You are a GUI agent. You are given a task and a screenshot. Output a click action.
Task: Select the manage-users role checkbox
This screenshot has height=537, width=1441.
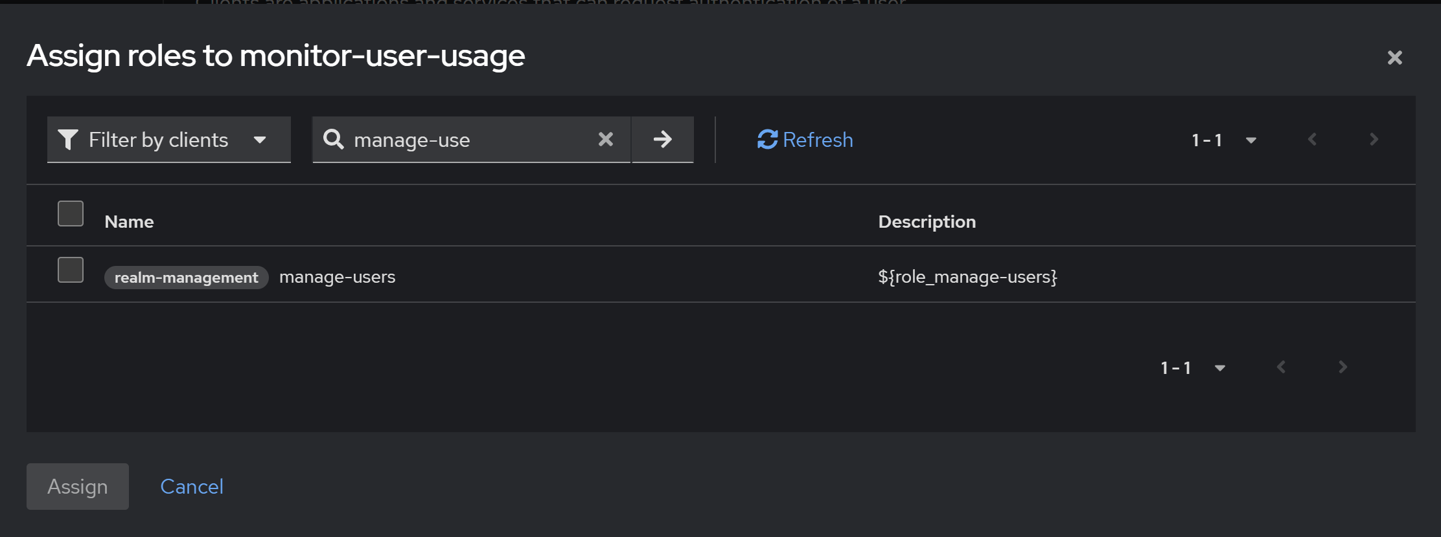(x=71, y=270)
